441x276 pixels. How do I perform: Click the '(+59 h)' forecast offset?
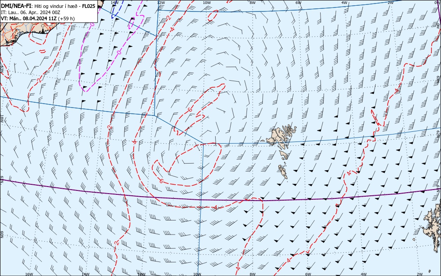pos(67,19)
